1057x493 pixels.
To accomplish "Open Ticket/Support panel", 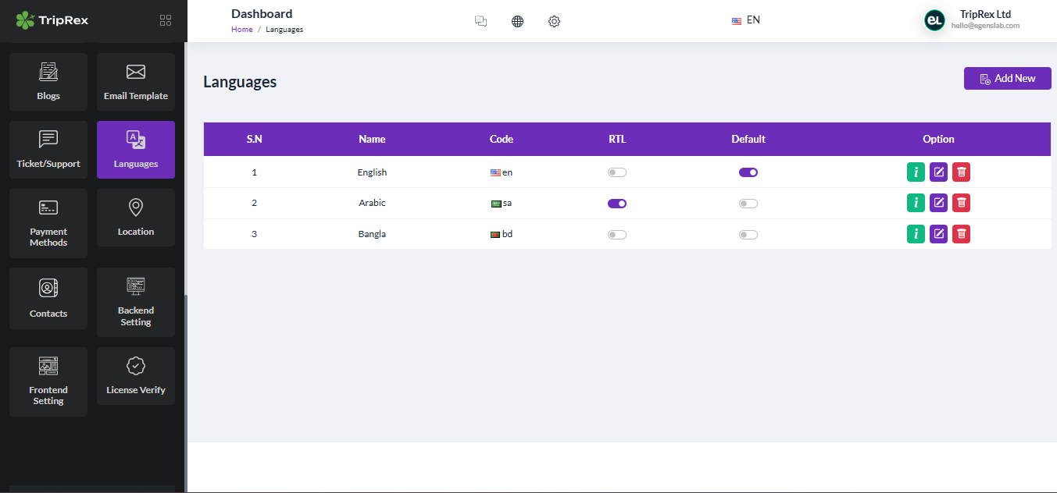I will 48,150.
